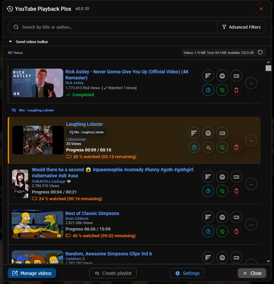Click the Mix - Laughing Lobster tag badge
The height and width of the screenshot is (284, 274).
tap(86, 132)
